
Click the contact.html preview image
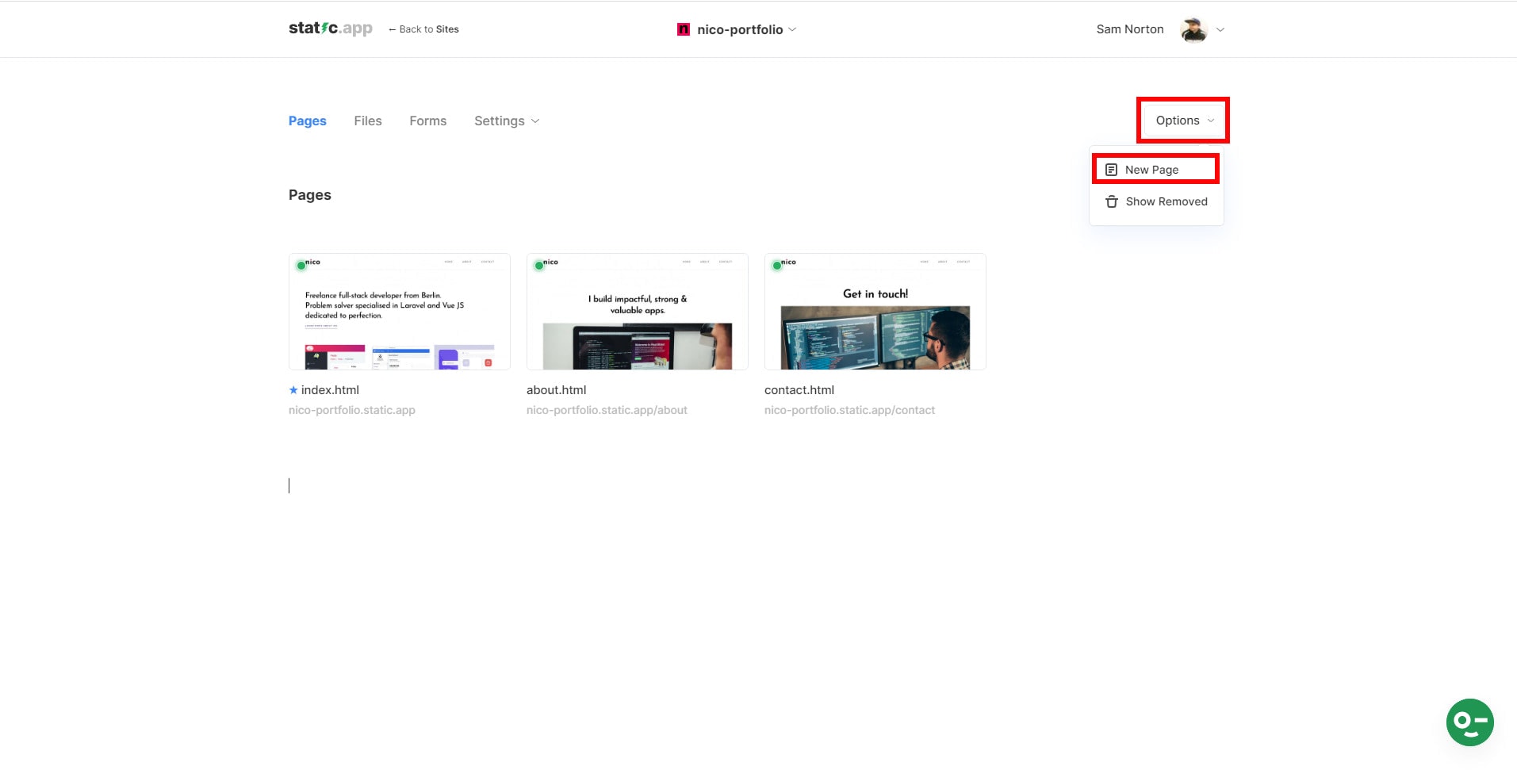tap(874, 311)
